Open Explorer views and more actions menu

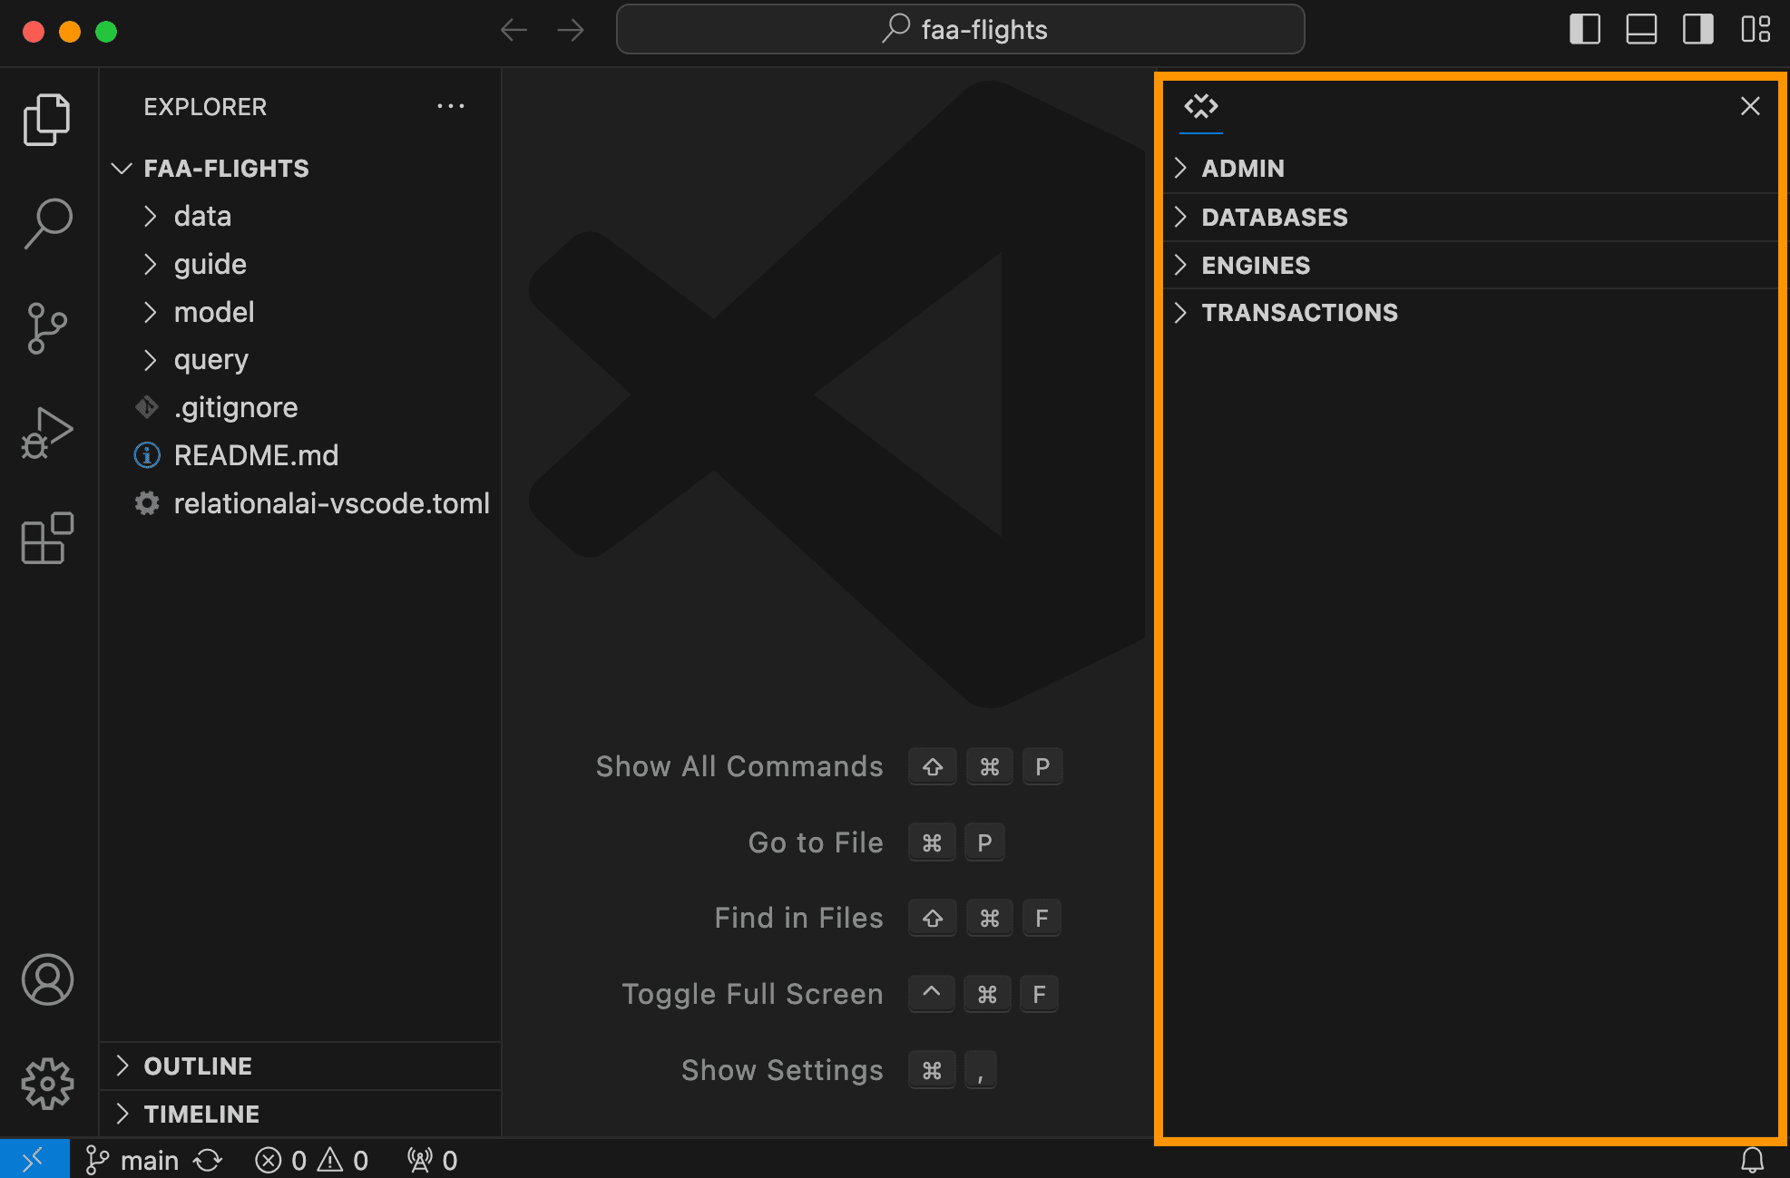pos(450,107)
